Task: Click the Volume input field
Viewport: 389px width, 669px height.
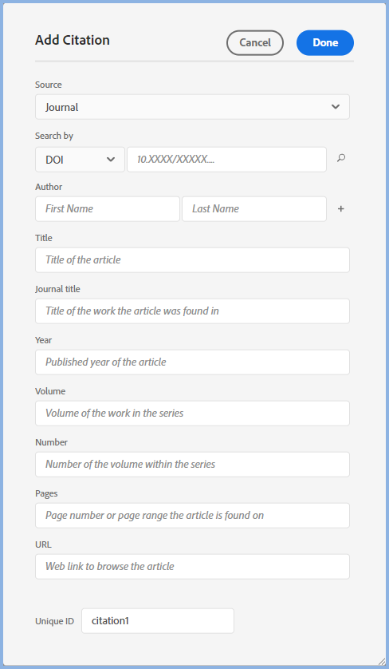Action: 193,413
